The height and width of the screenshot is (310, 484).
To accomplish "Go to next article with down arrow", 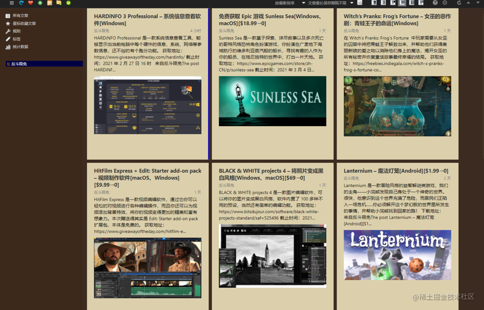I will (x=478, y=3).
